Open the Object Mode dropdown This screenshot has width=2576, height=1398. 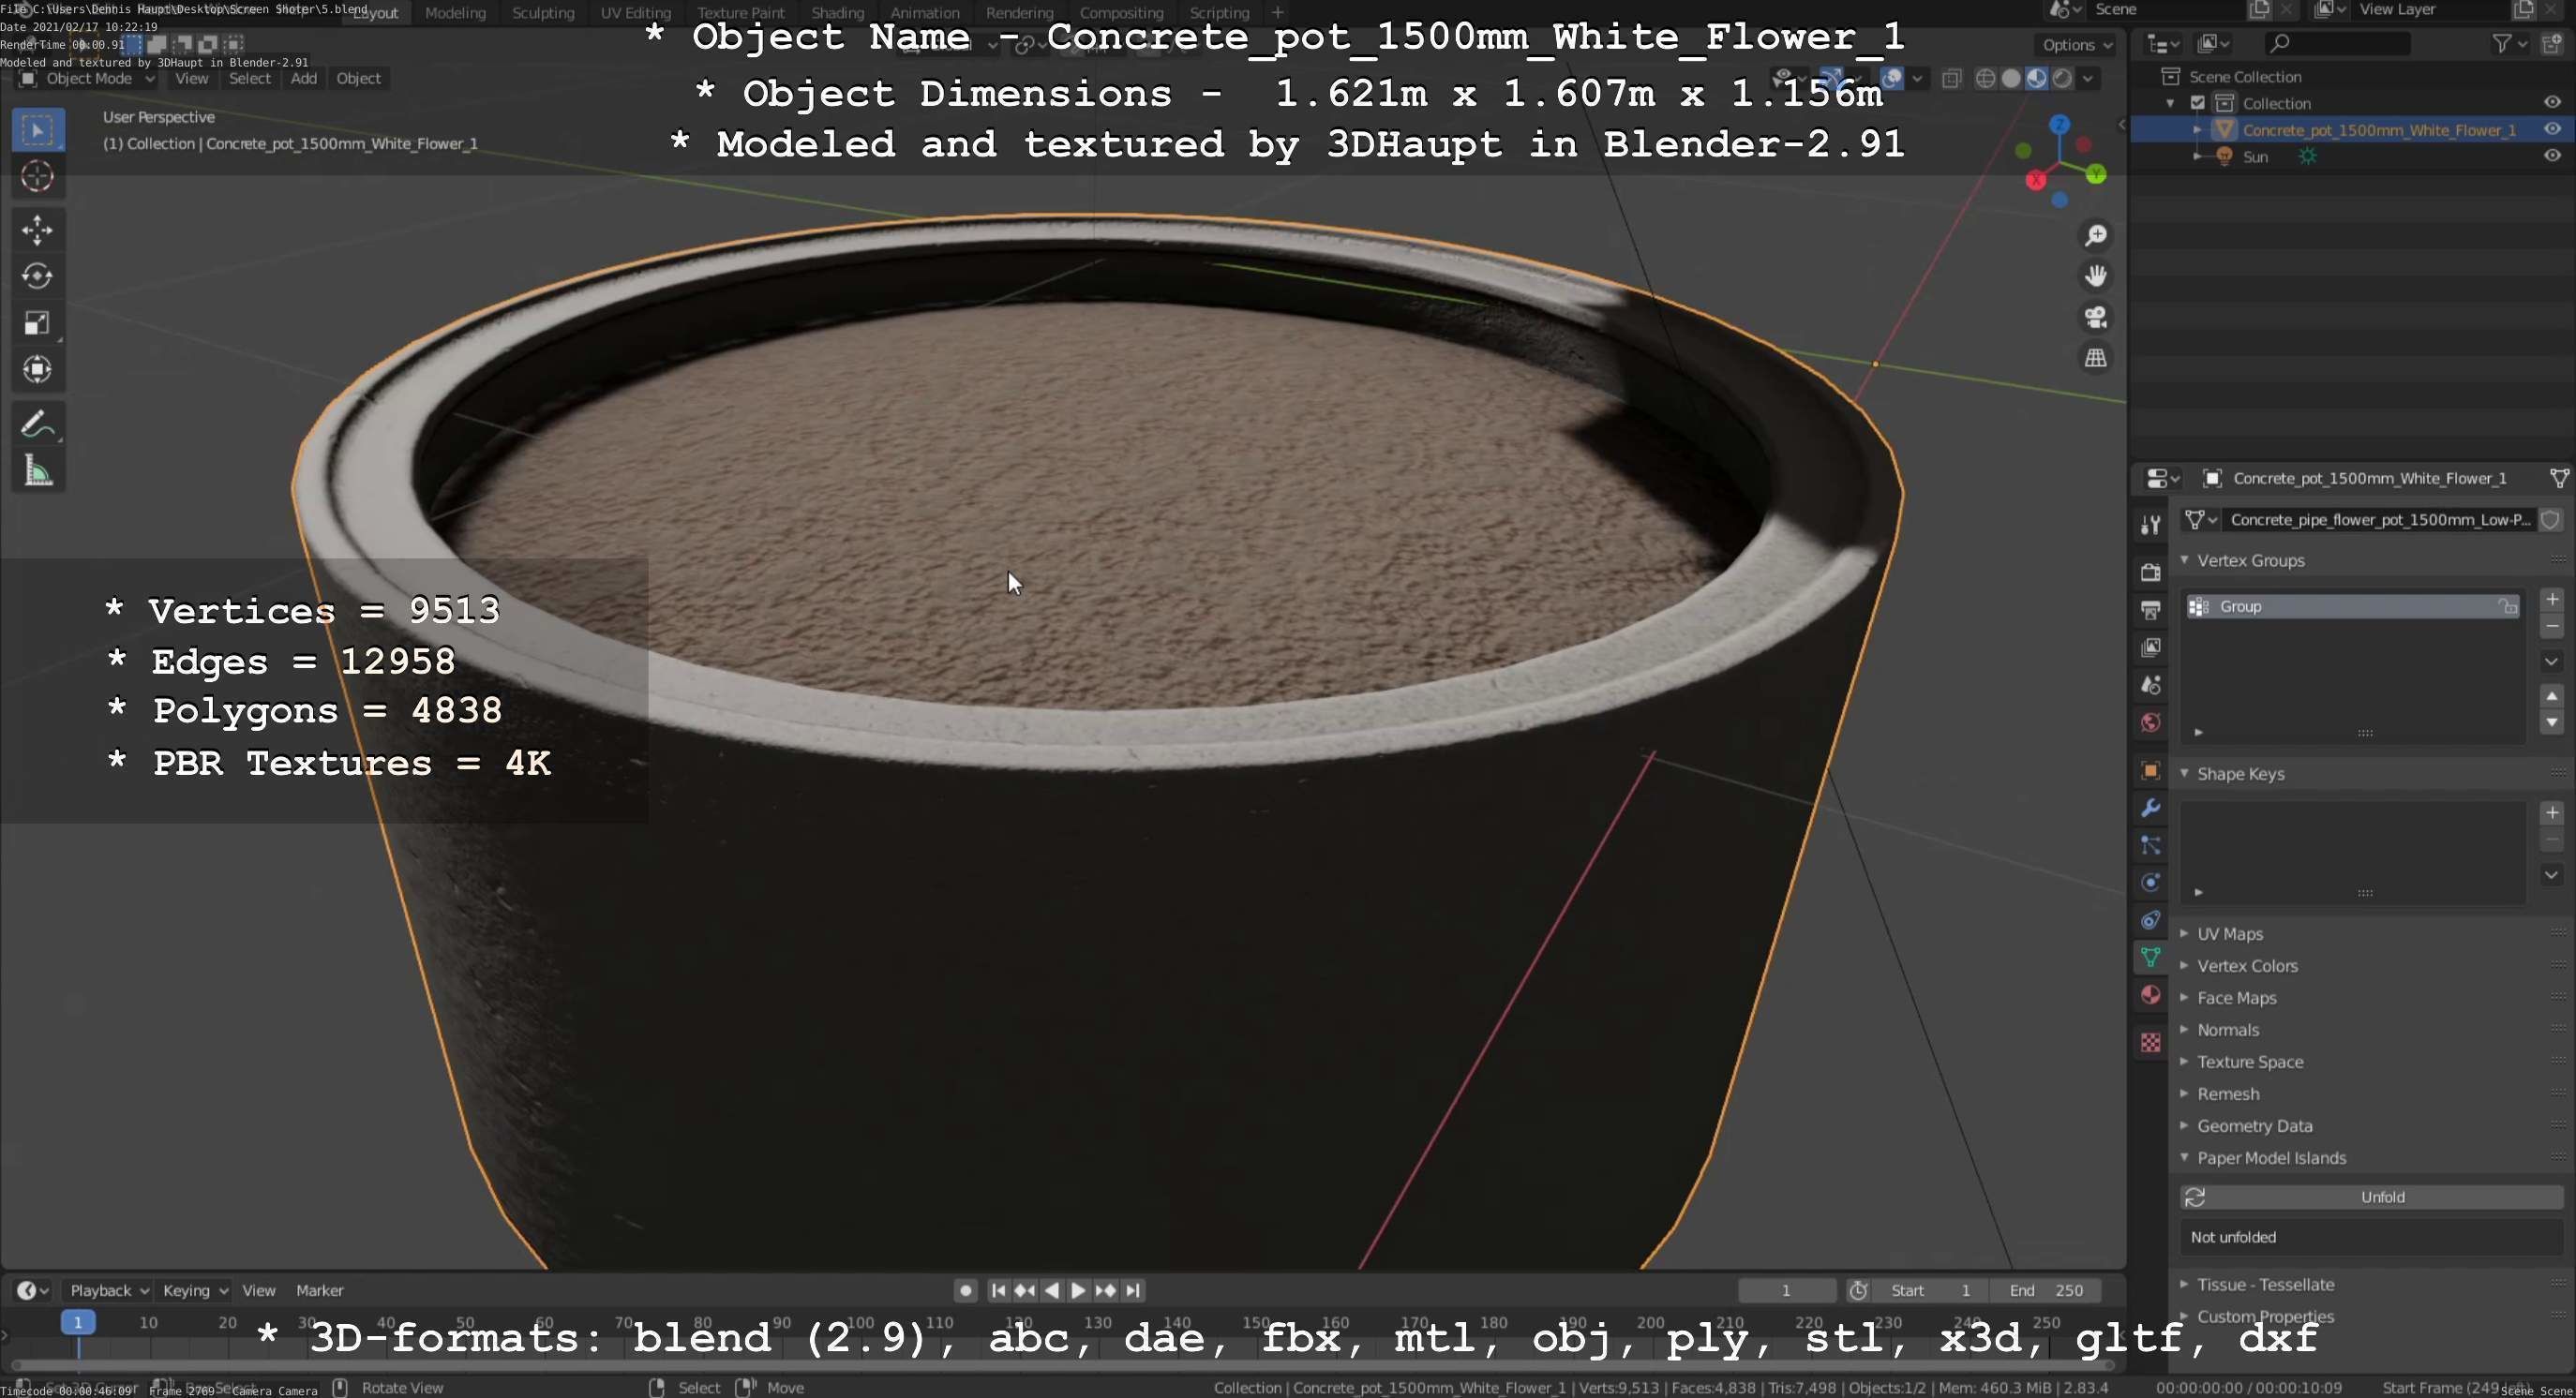[x=88, y=79]
